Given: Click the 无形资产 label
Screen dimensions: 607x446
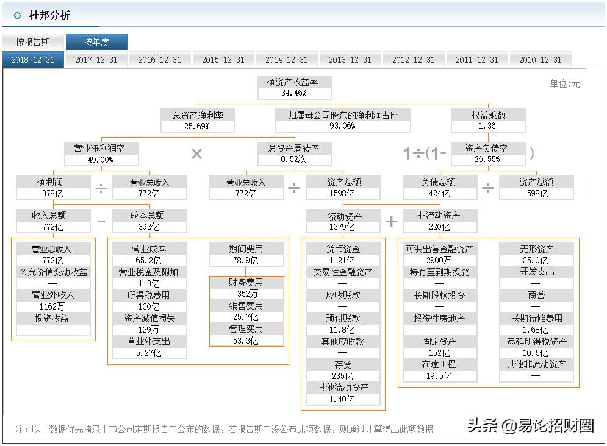Looking at the screenshot, I should click(537, 249).
